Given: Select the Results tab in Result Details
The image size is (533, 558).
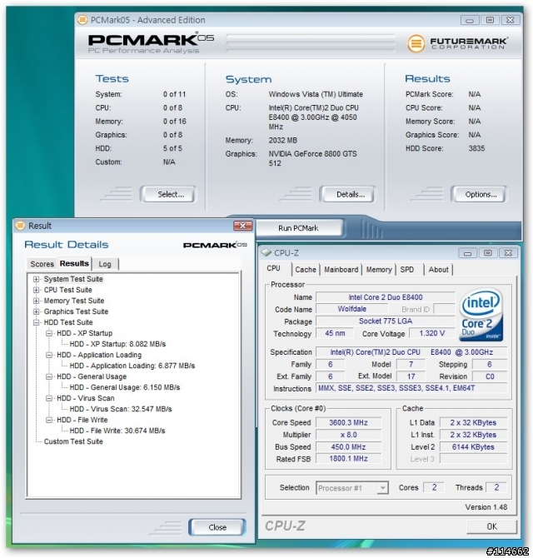Looking at the screenshot, I should point(74,263).
